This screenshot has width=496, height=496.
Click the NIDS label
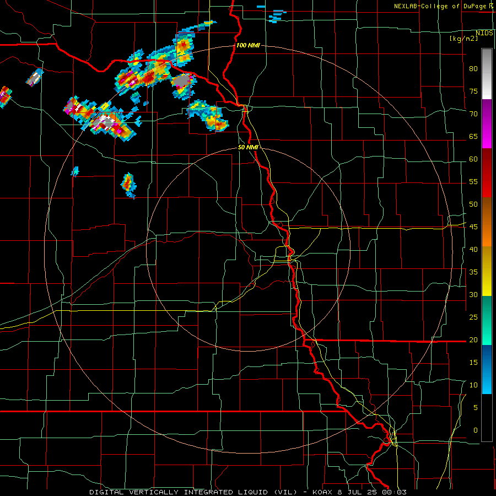[x=484, y=33]
